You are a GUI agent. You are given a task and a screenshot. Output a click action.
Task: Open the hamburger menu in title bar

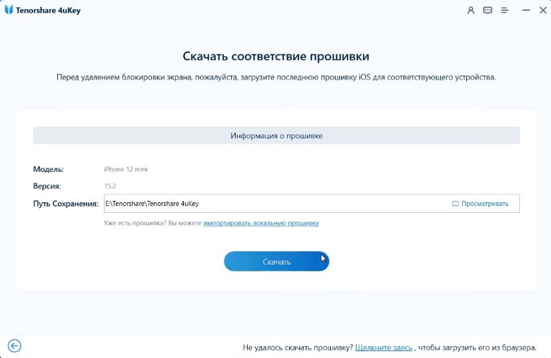[504, 11]
